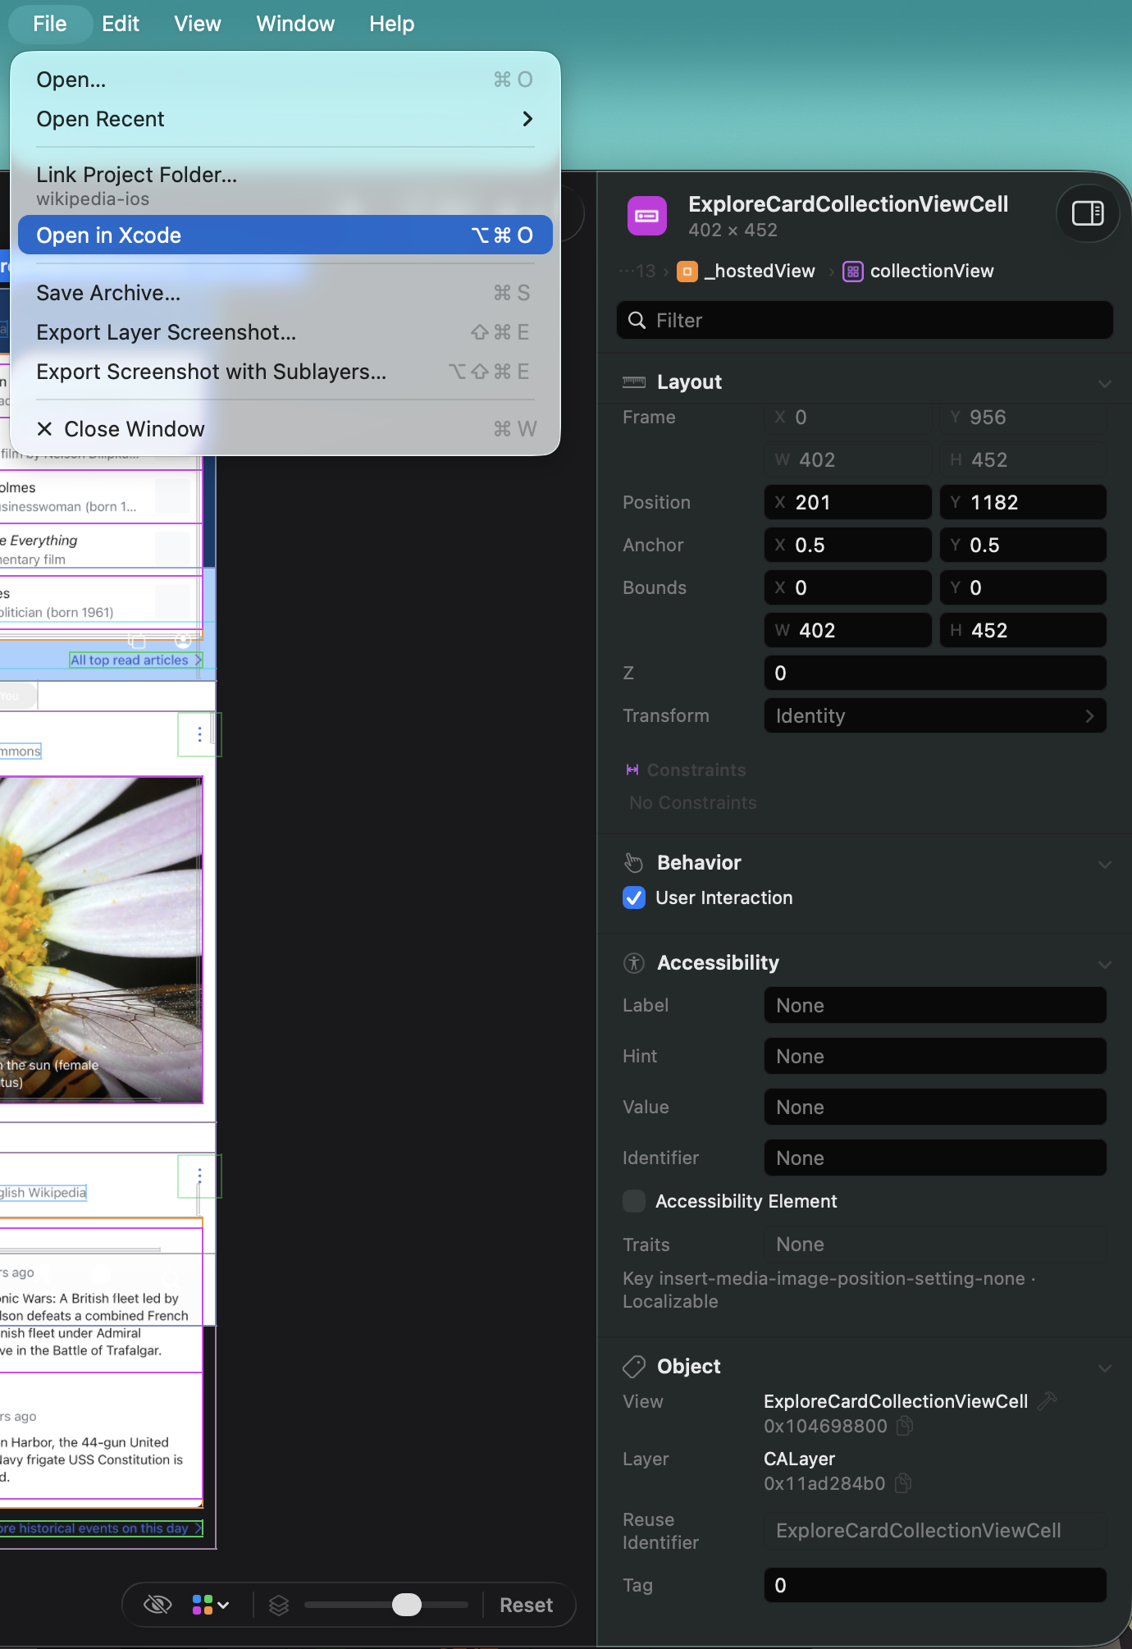Copy the view address 0x104698800
Viewport: 1132px width, 1649px height.
click(905, 1426)
